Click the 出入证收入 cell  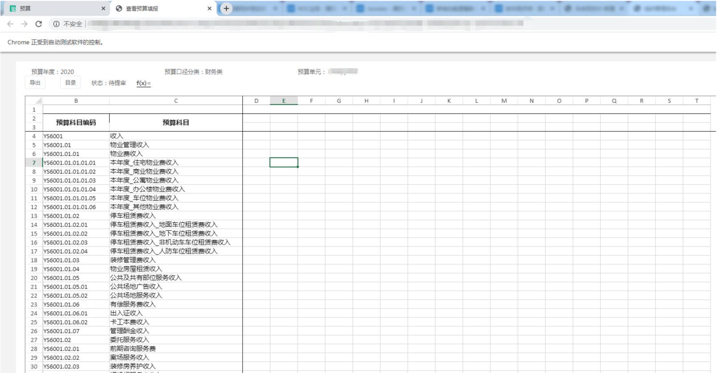tap(176, 314)
